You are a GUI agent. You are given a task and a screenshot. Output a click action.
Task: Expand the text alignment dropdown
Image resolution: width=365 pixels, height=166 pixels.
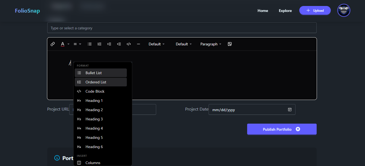click(x=77, y=44)
